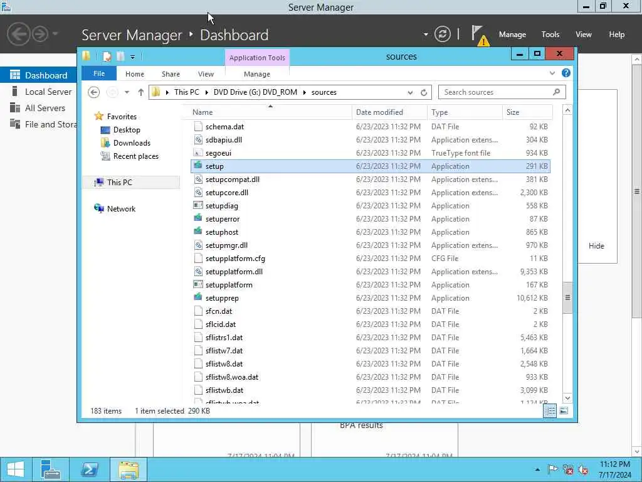The width and height of the screenshot is (642, 482).
Task: Show hidden tray icons arrow
Action: point(537,469)
